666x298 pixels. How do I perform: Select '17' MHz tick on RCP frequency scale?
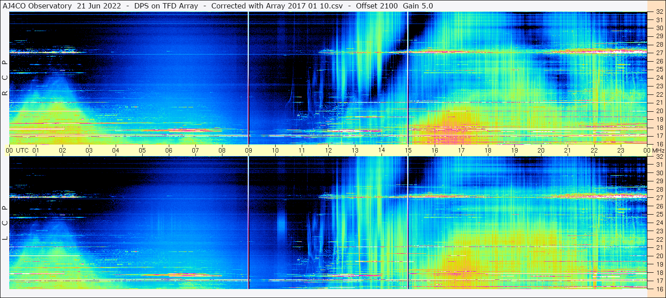(x=659, y=136)
